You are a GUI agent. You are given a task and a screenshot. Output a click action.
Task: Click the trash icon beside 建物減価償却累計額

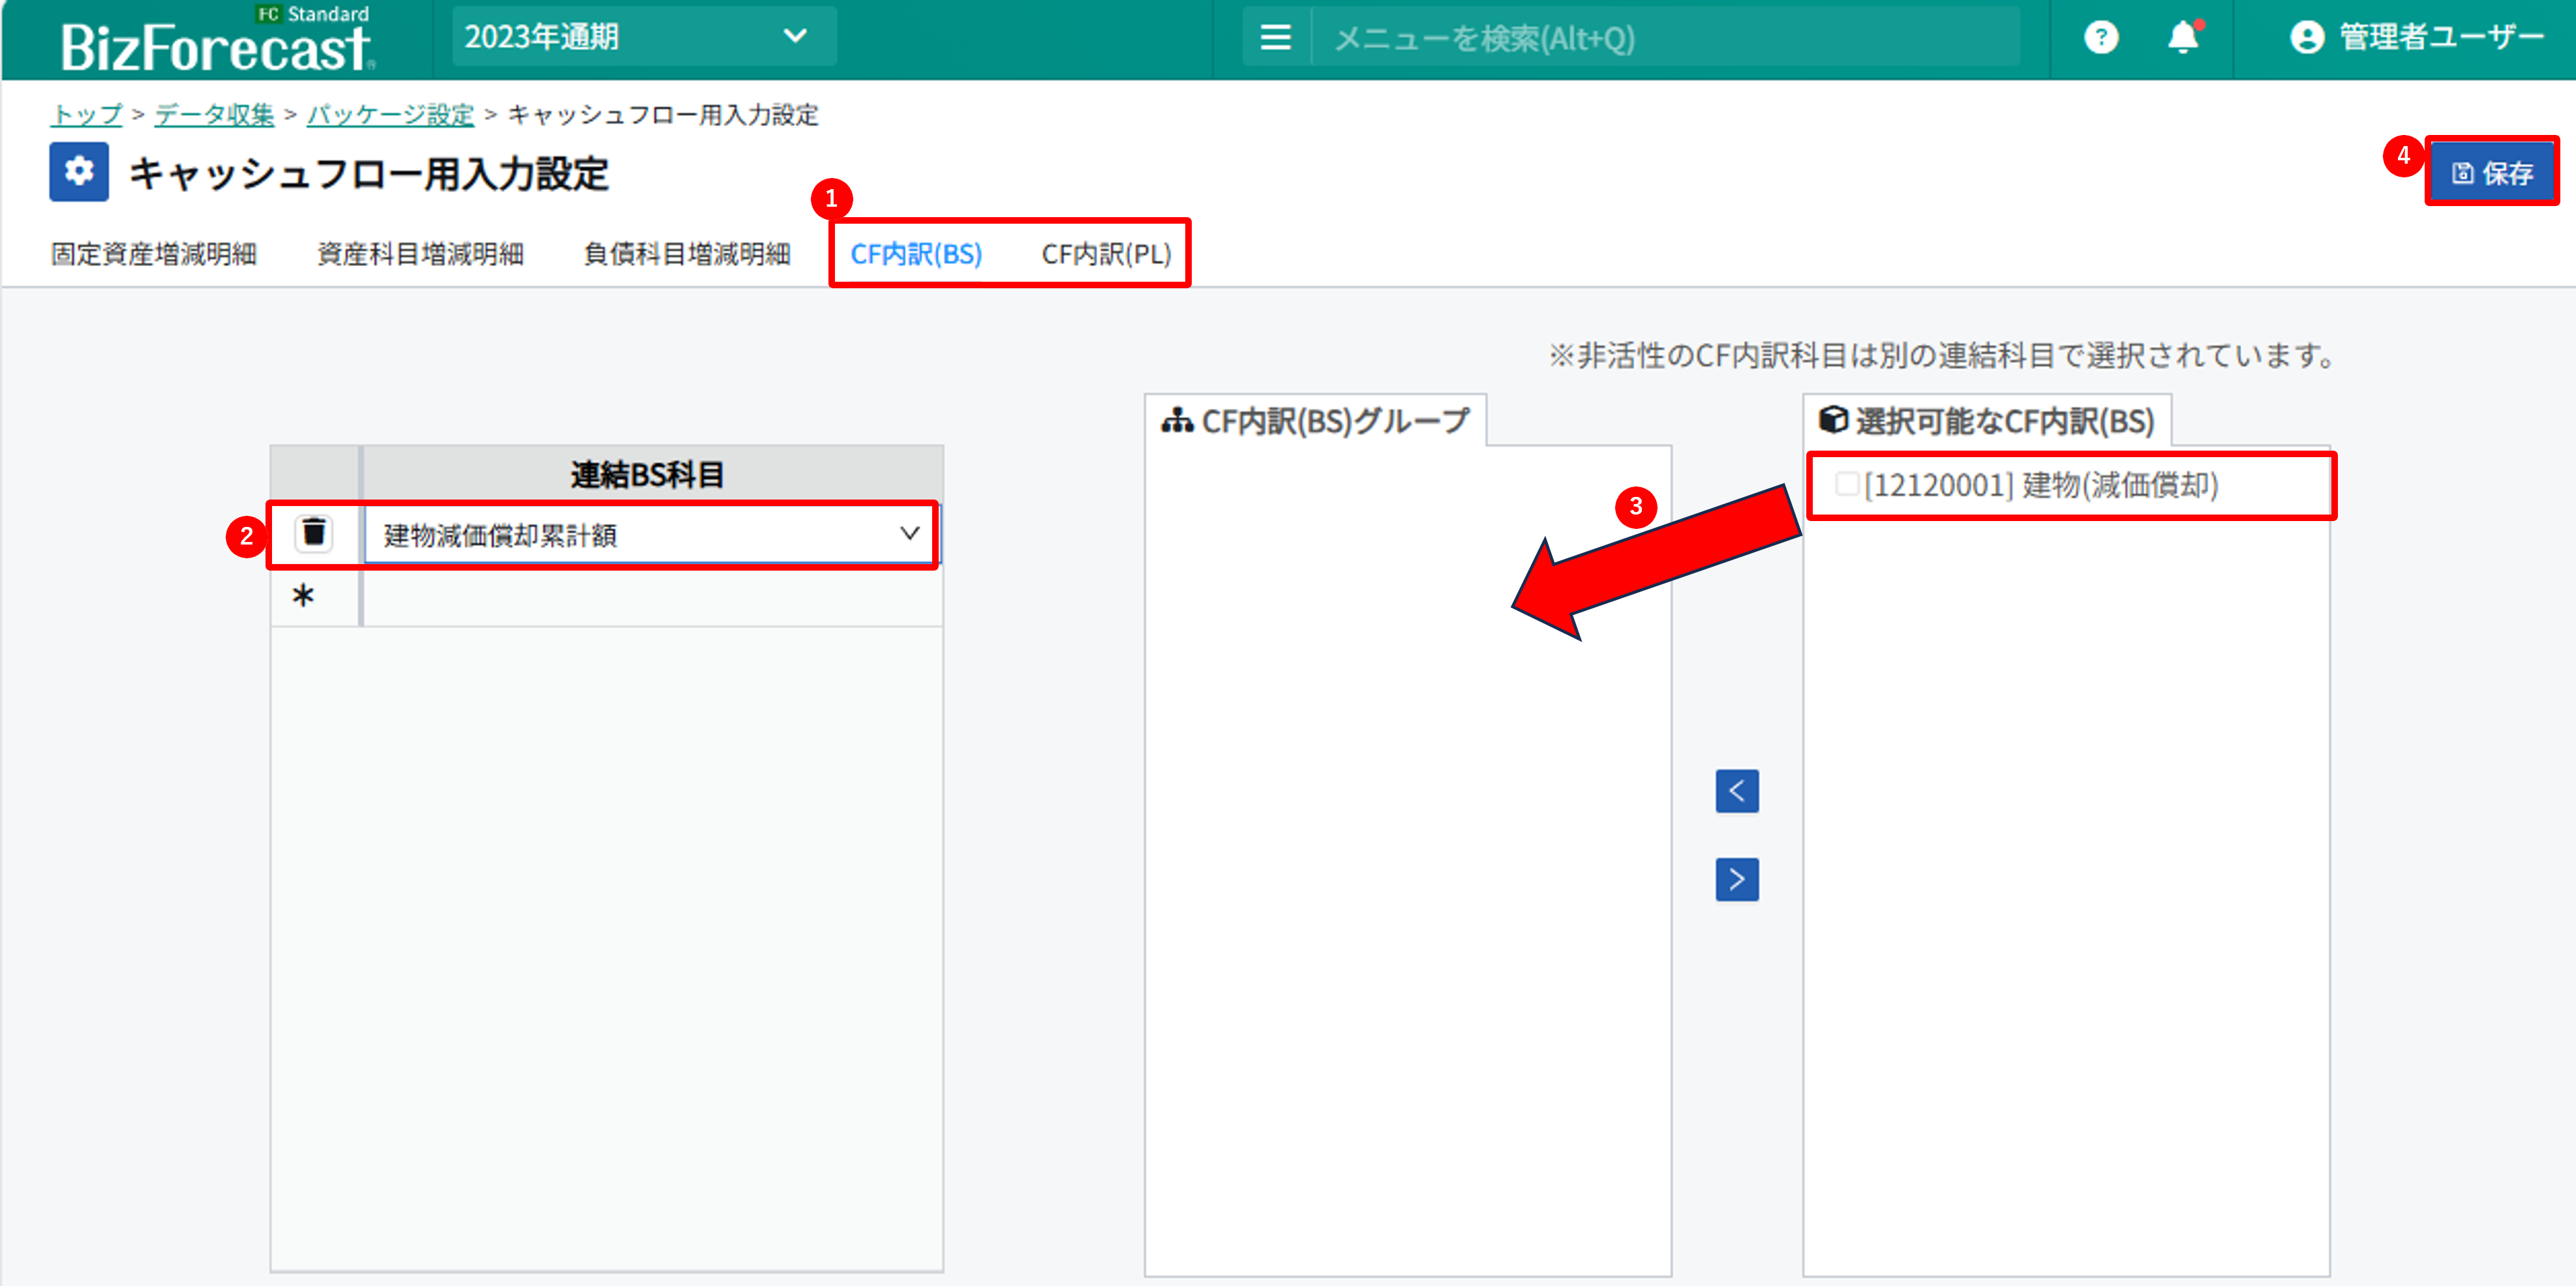pos(314,533)
